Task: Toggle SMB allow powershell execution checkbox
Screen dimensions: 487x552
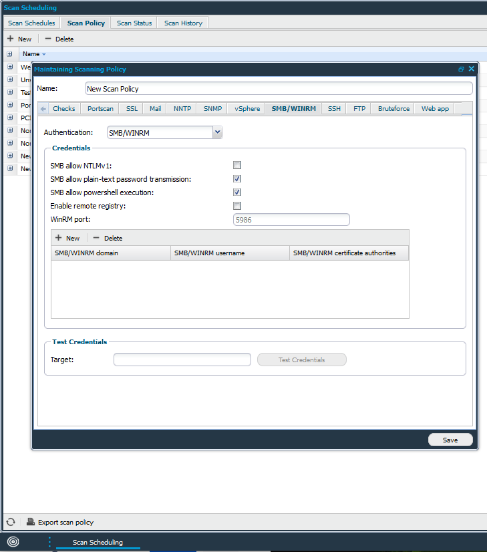Action: click(x=237, y=192)
